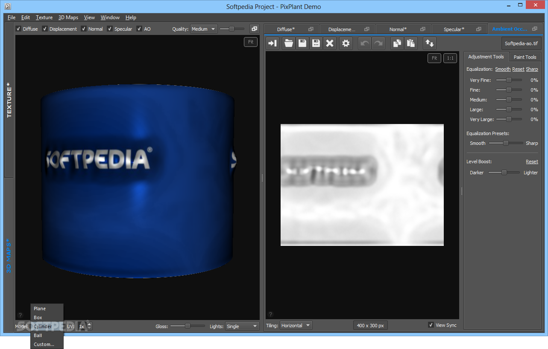Open the Help menu
Screen dimensions: 548x349
[x=131, y=17]
